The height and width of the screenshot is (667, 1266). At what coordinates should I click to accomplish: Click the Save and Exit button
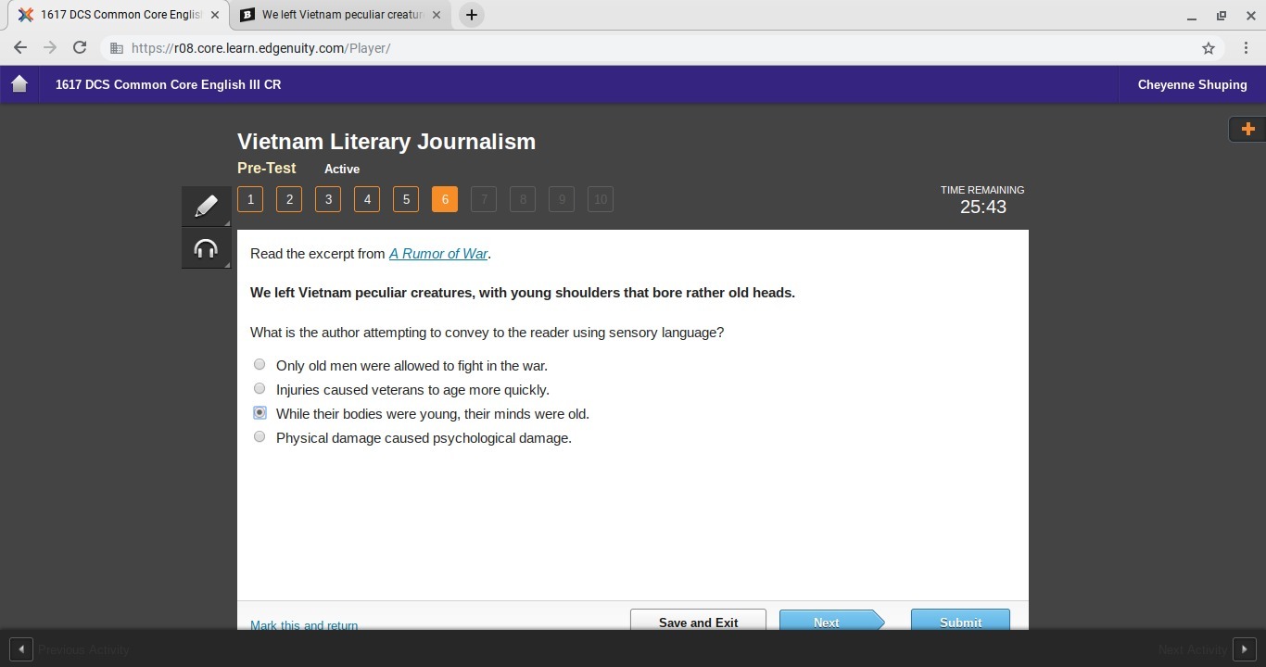tap(698, 620)
